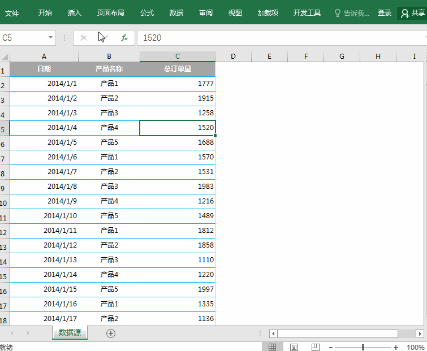Open the 插入 ribbon tab
Screen dimensions: 427x351
point(74,13)
